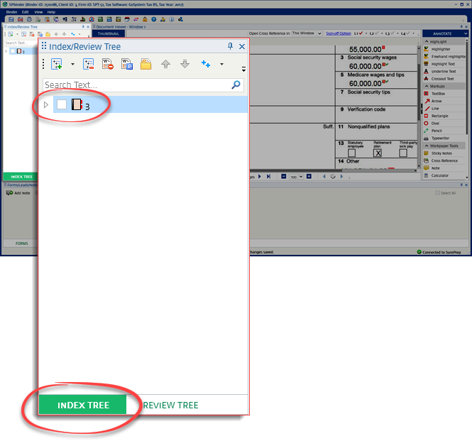Open the Cross Reference workpaper tool
This screenshot has width=472, height=441.
[444, 161]
